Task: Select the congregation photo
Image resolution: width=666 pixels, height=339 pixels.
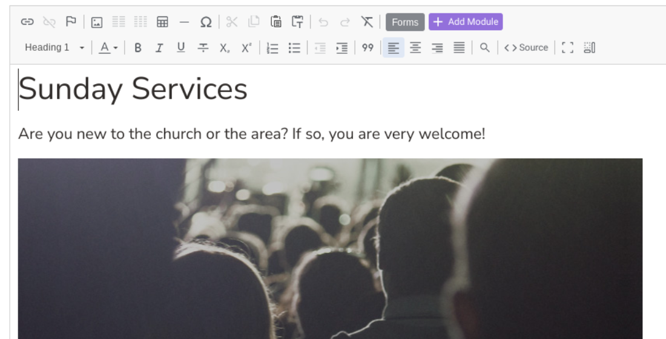Action: coord(330,249)
